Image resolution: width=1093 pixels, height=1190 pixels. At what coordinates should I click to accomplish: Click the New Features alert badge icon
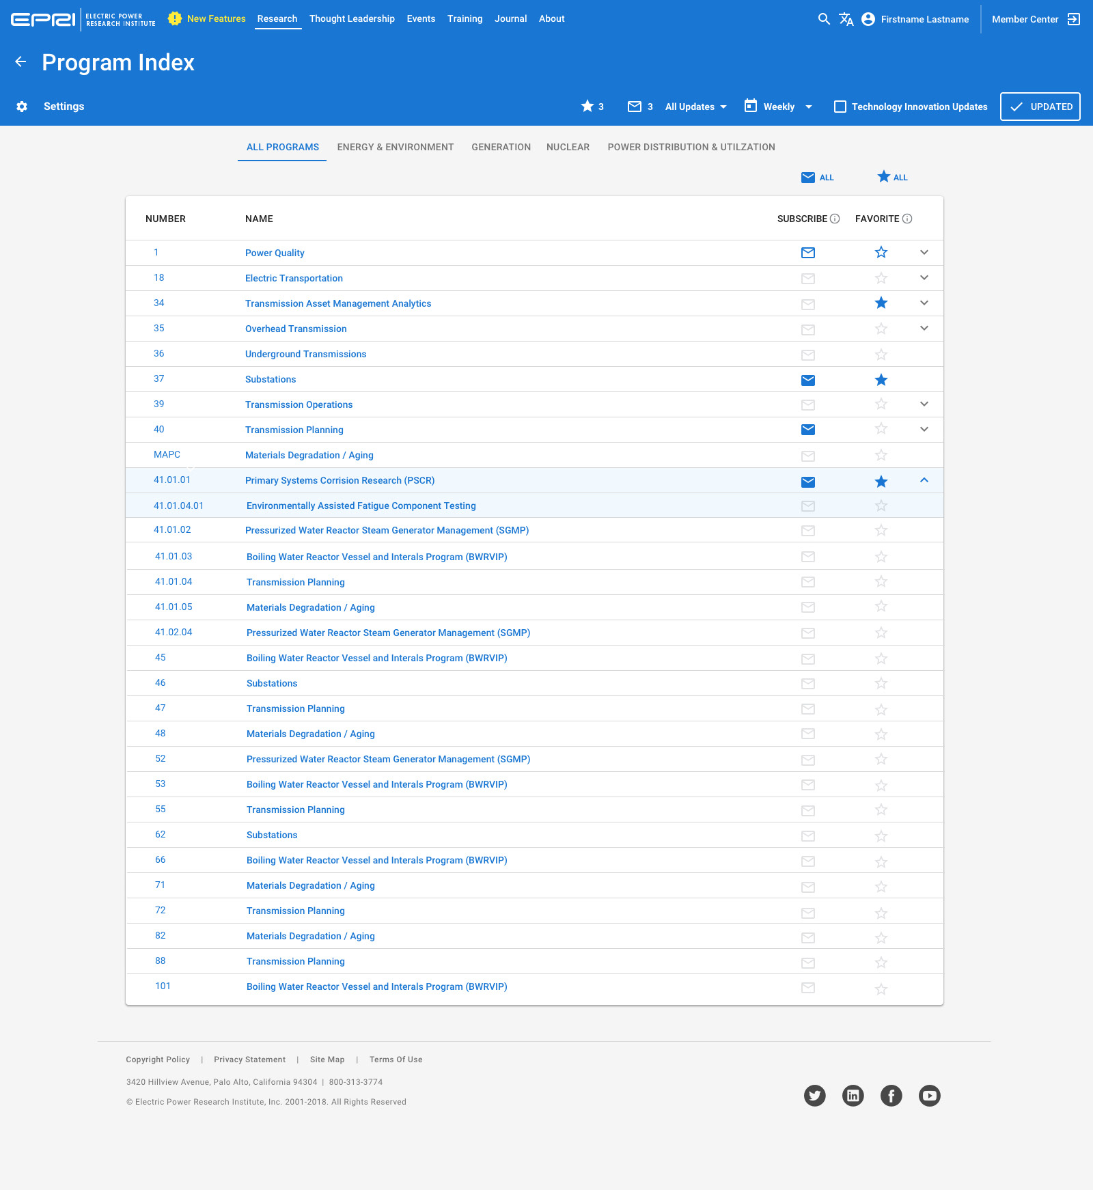tap(175, 18)
